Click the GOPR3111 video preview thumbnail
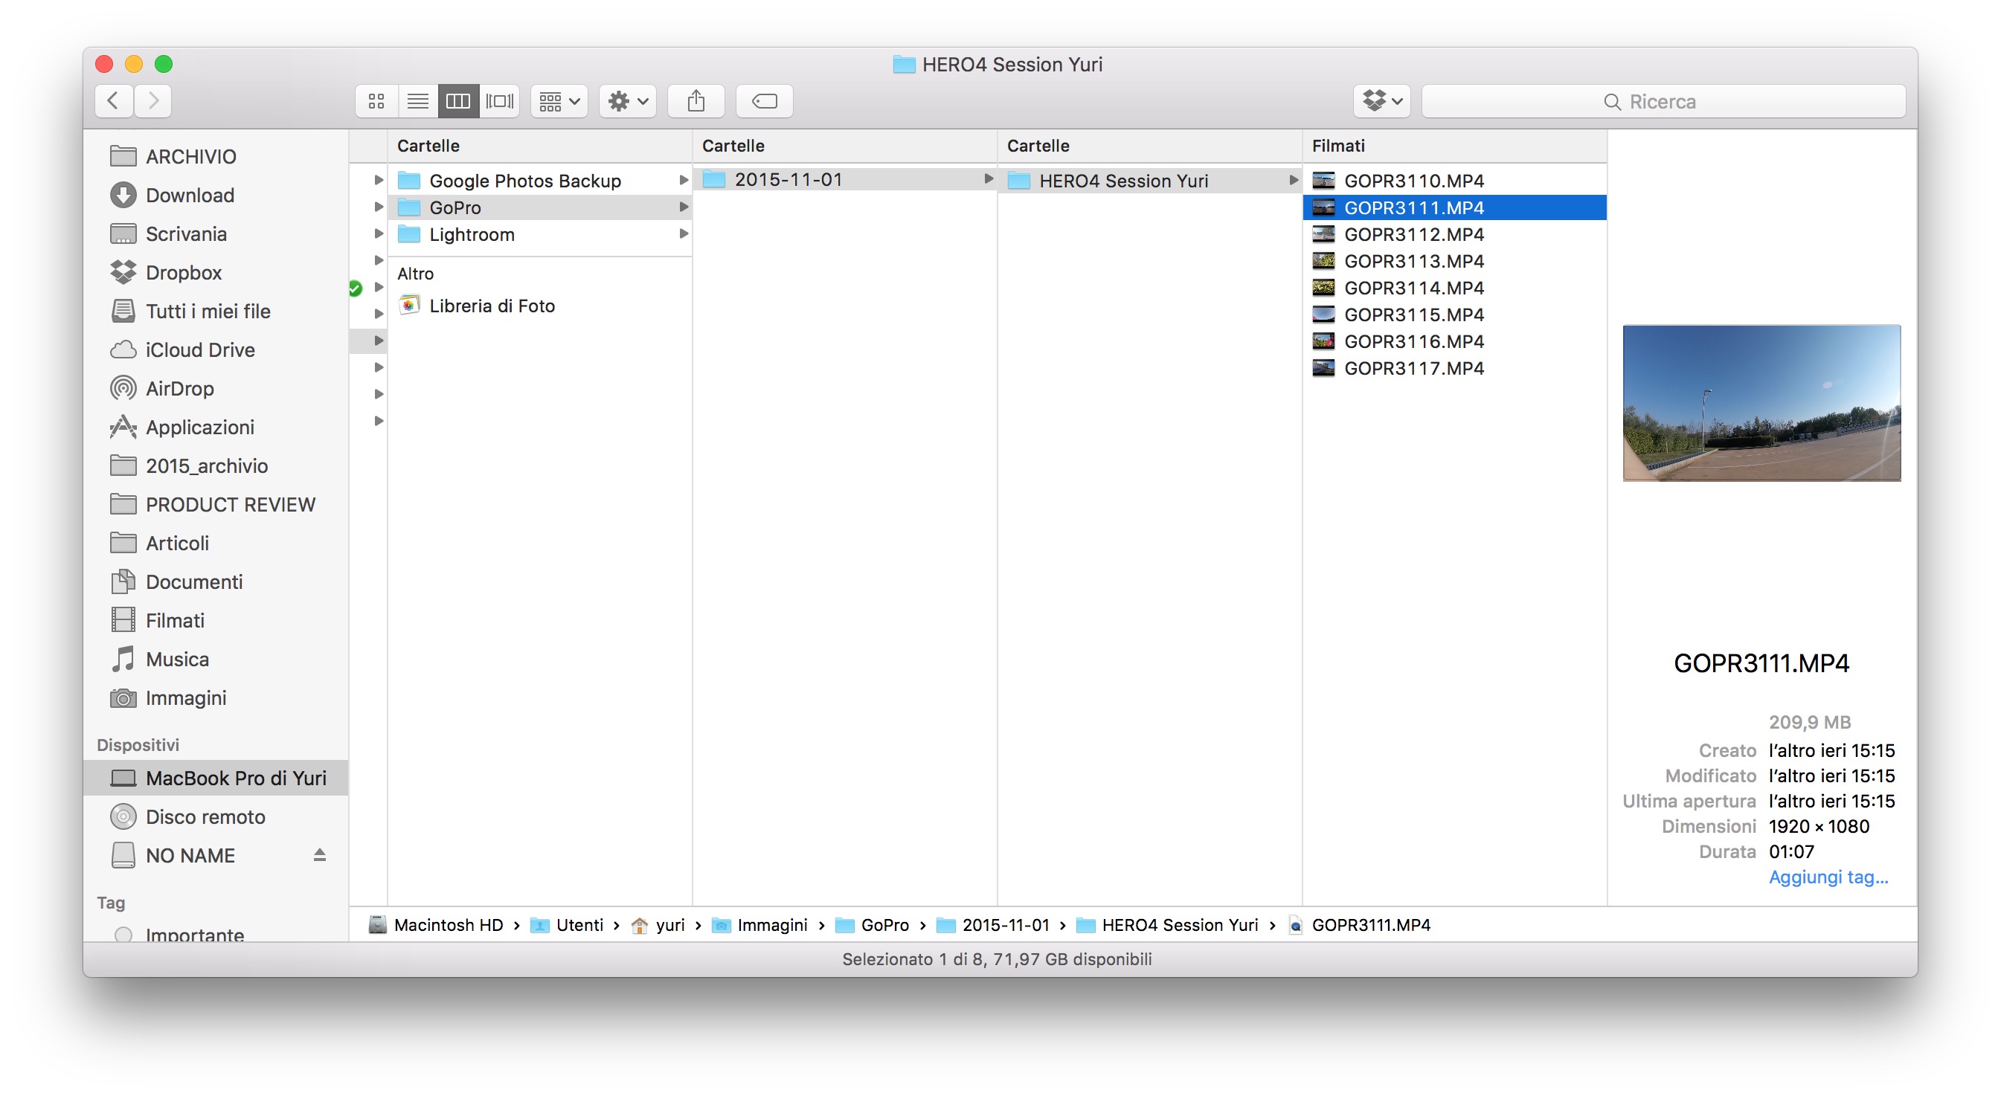 [1760, 403]
